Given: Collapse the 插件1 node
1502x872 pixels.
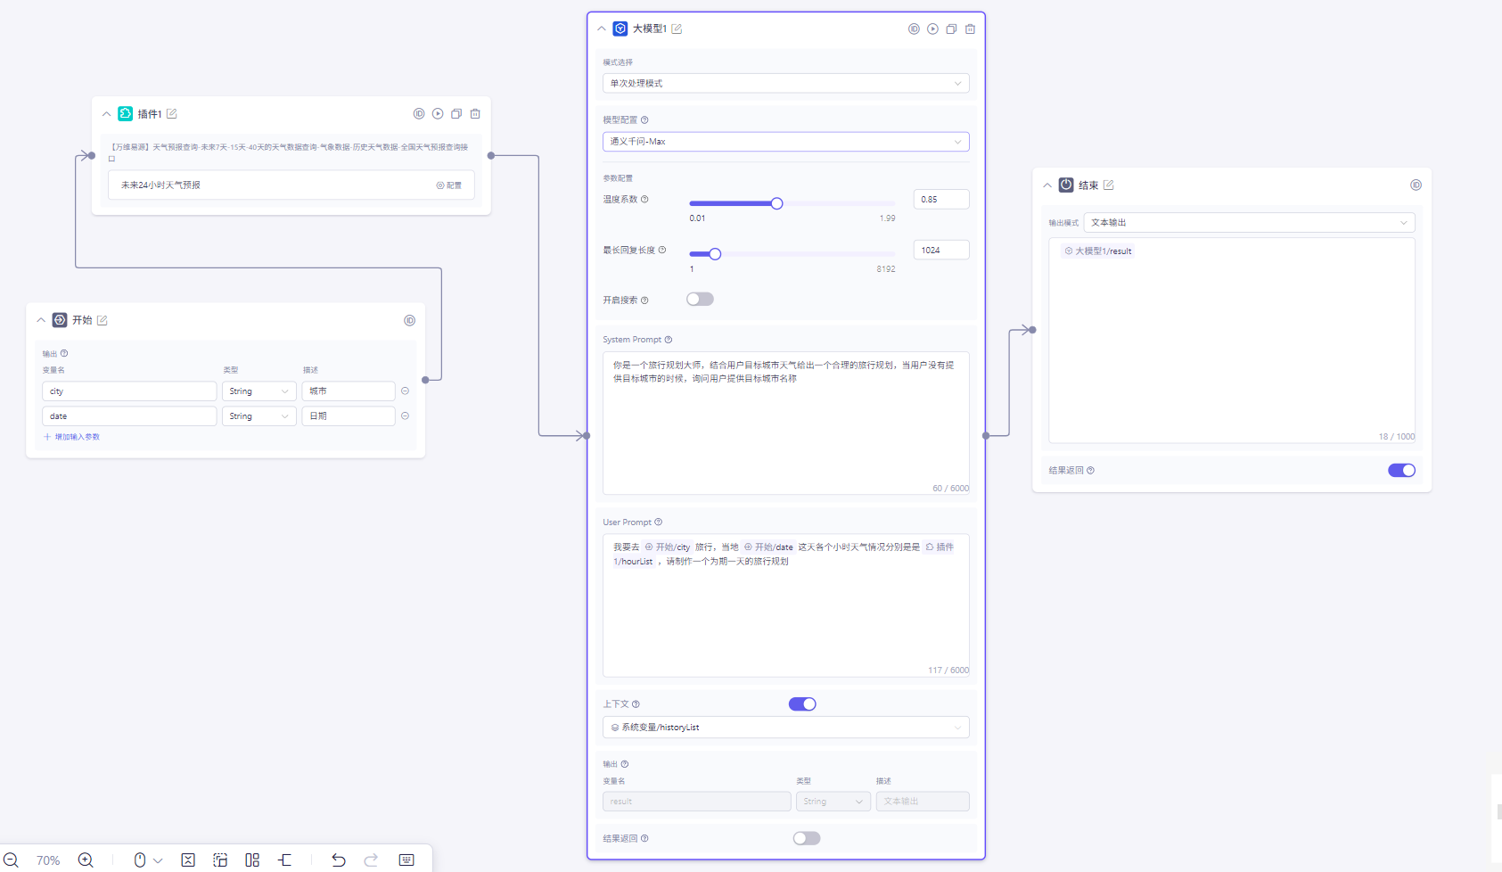Looking at the screenshot, I should (x=107, y=114).
